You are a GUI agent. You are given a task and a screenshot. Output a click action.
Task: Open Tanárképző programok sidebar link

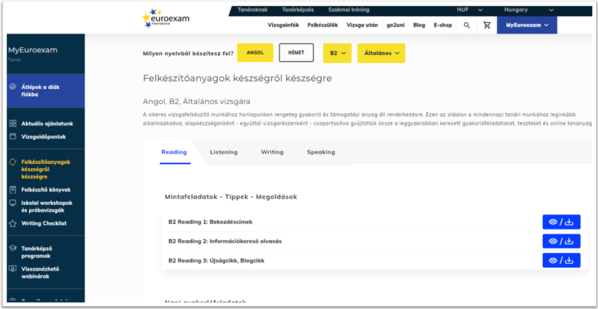37,252
